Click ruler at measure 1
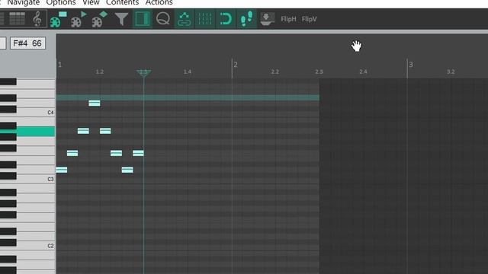Image resolution: width=488 pixels, height=274 pixels. click(59, 65)
